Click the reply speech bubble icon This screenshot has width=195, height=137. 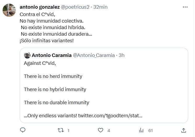click(23, 130)
